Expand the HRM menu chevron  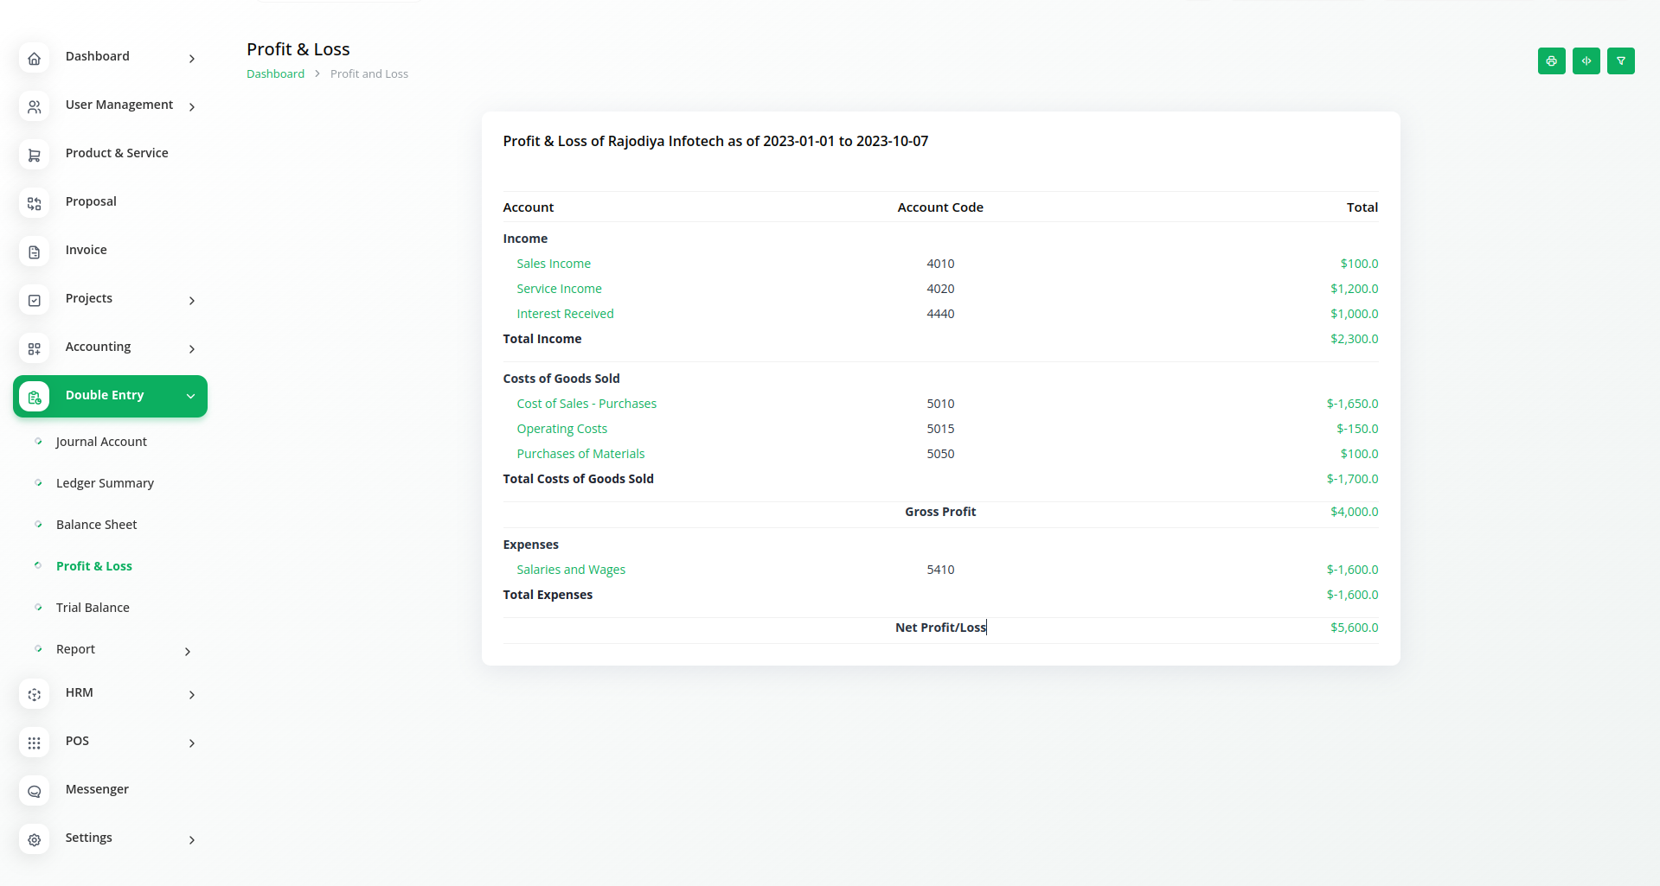coord(192,695)
